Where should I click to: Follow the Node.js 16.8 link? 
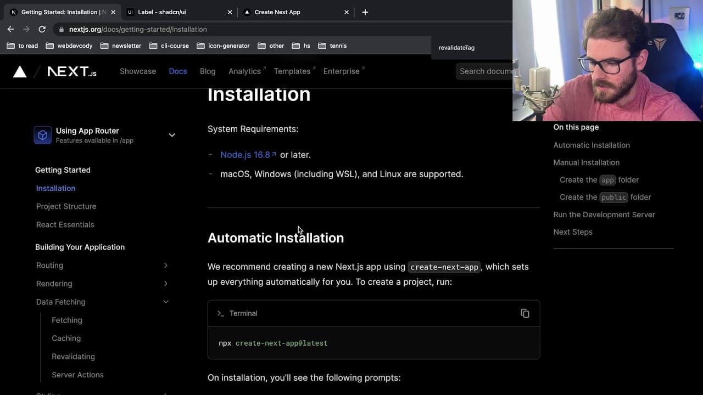click(248, 155)
